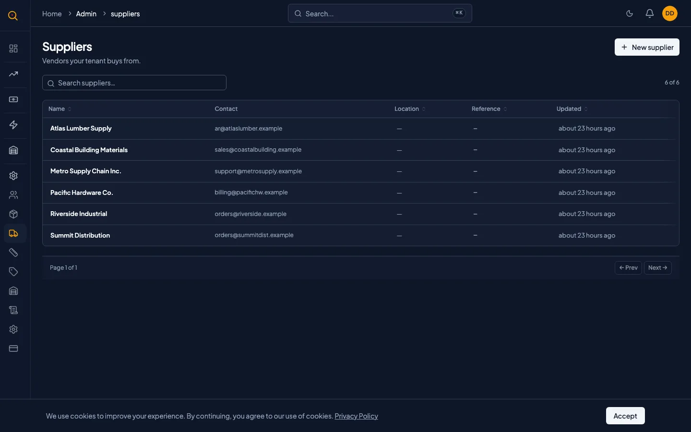Screen dimensions: 691x432
Task: Click Updated time for Atlas Lumber Supply
Action: 587,129
